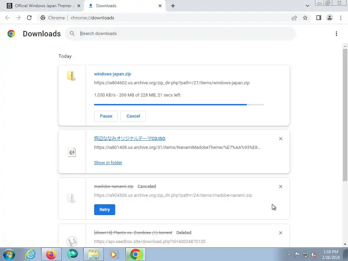This screenshot has height=261, width=348.
Task: Close the Downloads tab
Action: [160, 6]
